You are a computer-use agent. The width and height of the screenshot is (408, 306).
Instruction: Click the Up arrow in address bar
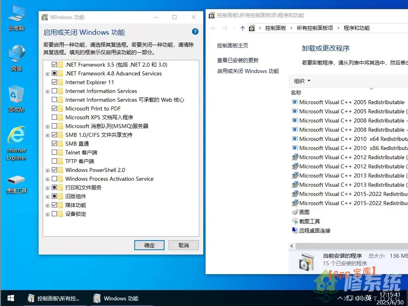pyautogui.click(x=243, y=28)
